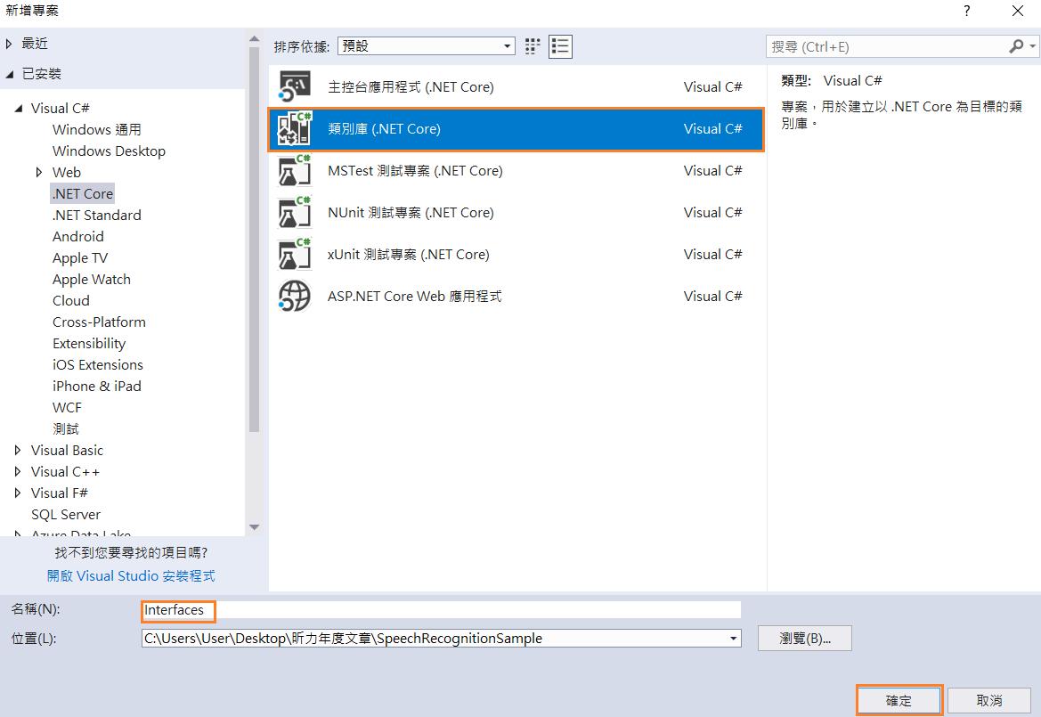Viewport: 1041px width, 717px height.
Task: Choose NUnit 測試專案 (.NET Core) template
Action: click(516, 213)
